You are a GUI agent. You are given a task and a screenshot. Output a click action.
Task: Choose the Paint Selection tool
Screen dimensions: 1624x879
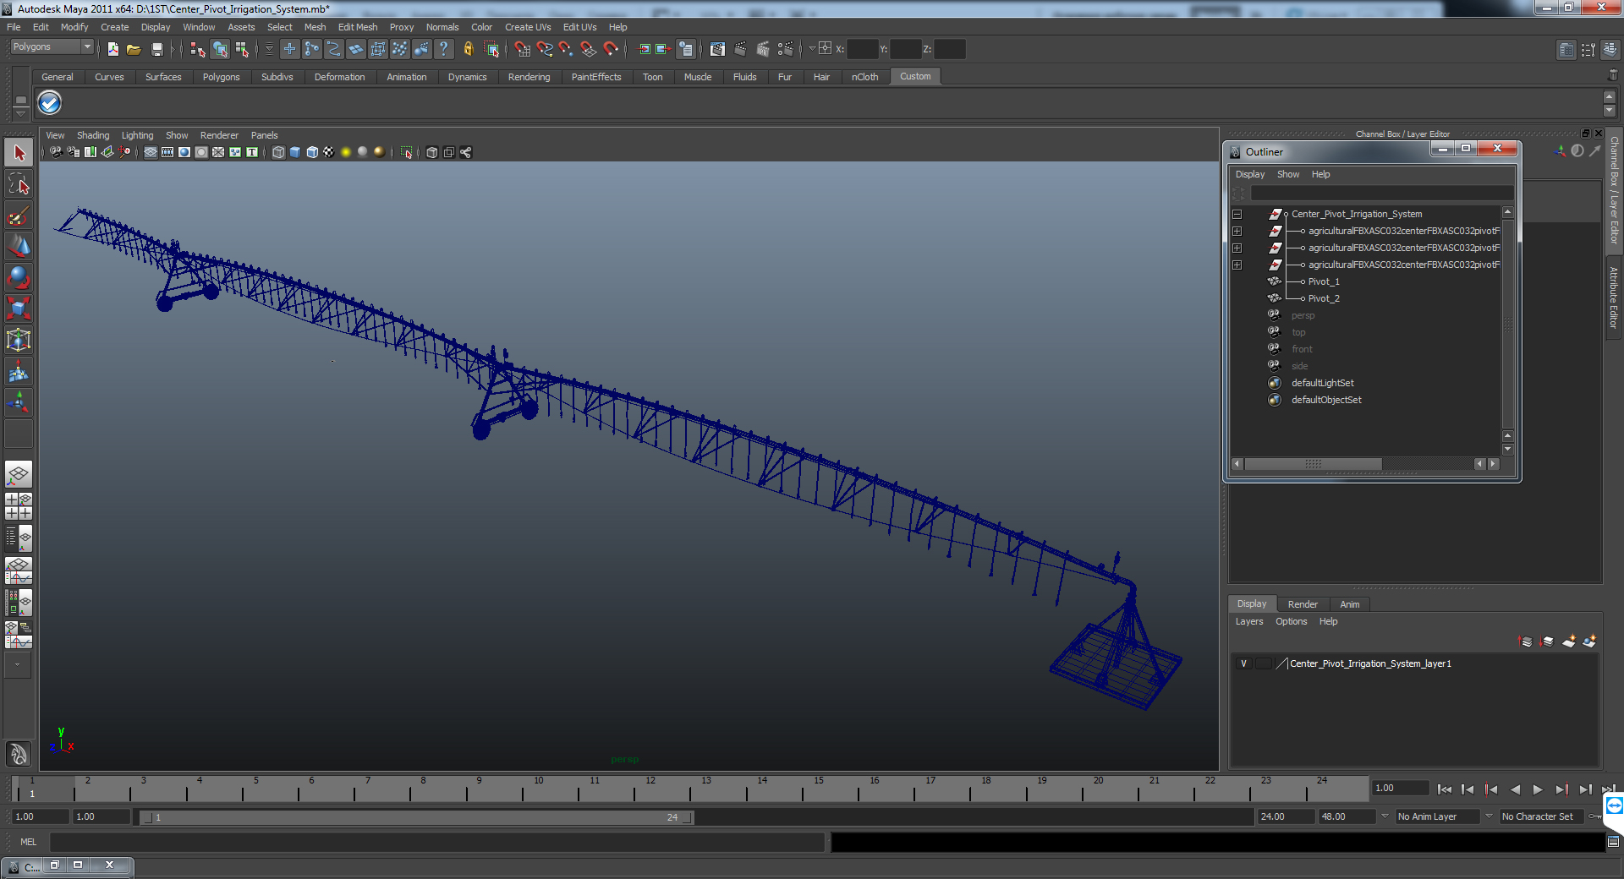tap(19, 216)
